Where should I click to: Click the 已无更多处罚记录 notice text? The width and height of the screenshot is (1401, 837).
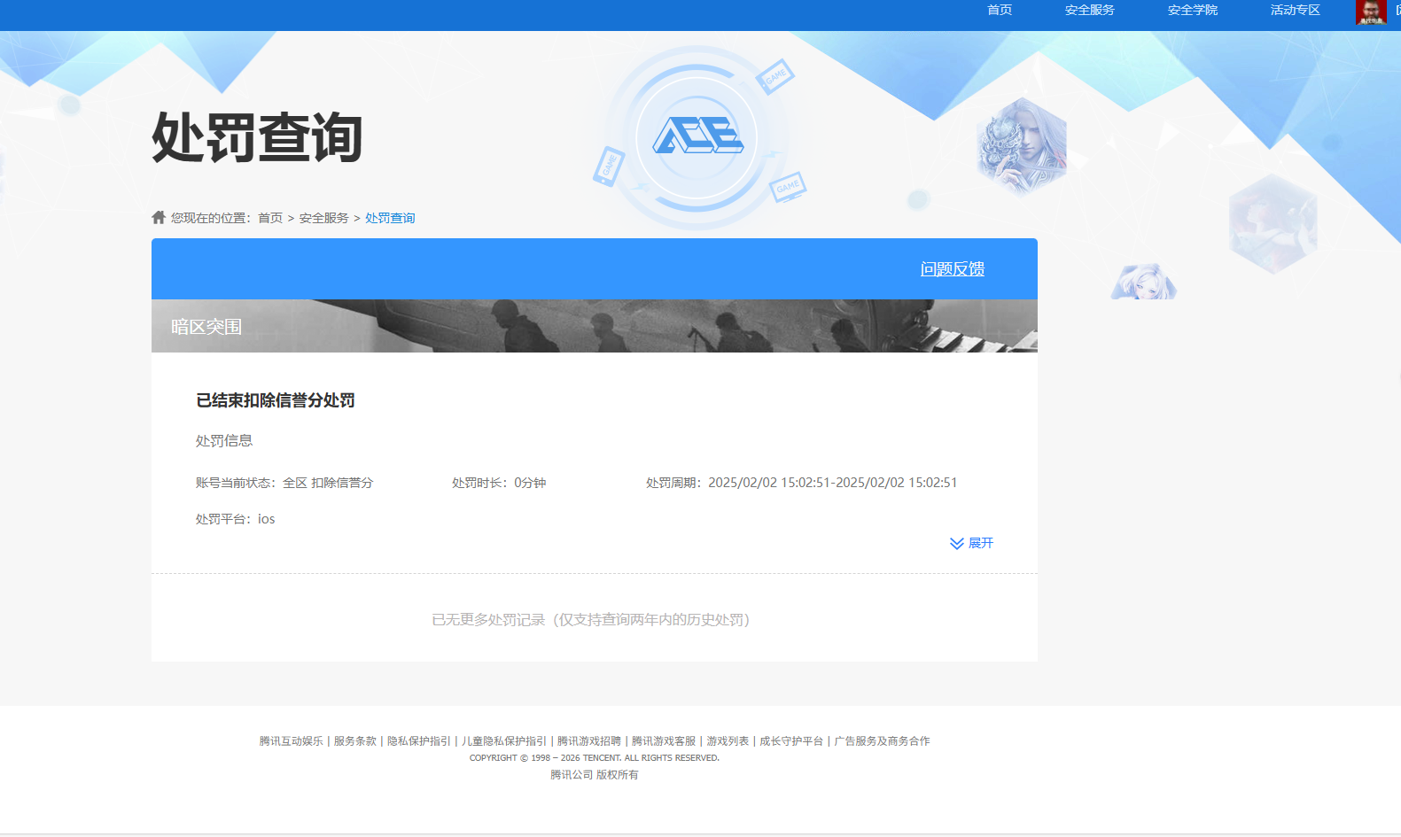591,619
